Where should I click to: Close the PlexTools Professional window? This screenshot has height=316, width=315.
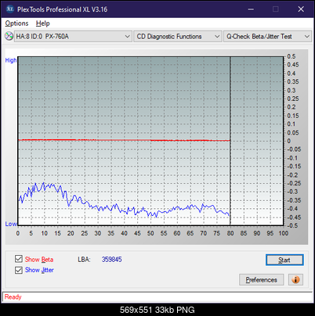(301, 9)
